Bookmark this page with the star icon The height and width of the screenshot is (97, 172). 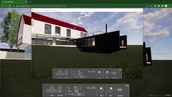(151, 6)
